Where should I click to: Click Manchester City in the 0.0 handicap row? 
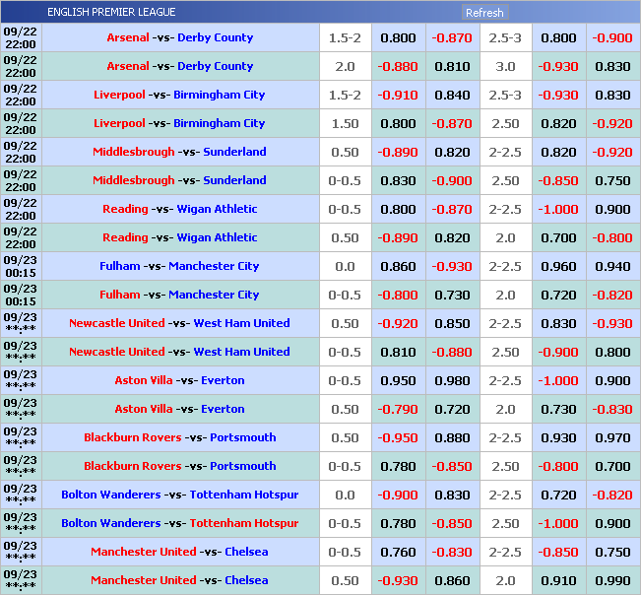(214, 266)
